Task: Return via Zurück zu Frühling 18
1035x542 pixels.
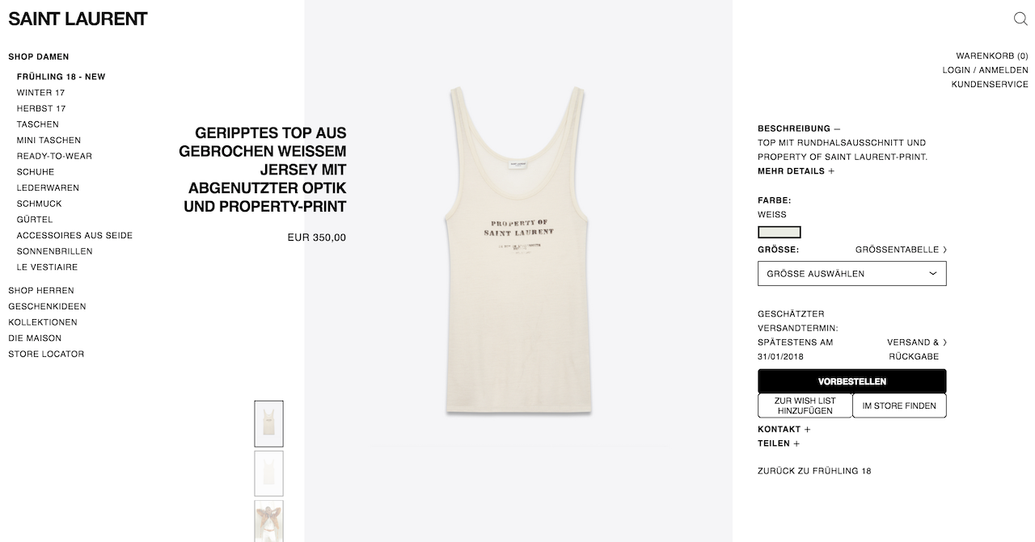Action: [814, 471]
